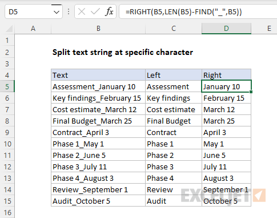Click the 'Text' table header cell
Image resolution: width=277 pixels, height=218 pixels.
(x=98, y=75)
